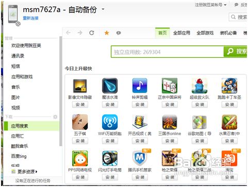
Task: Open the 铃声剪辑 music note icon
Action: coord(140,86)
